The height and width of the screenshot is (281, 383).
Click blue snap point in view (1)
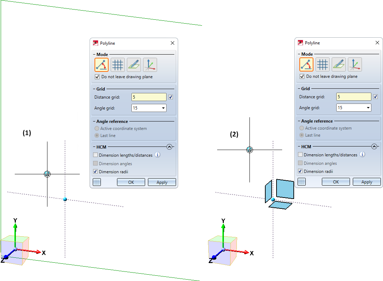[65, 199]
